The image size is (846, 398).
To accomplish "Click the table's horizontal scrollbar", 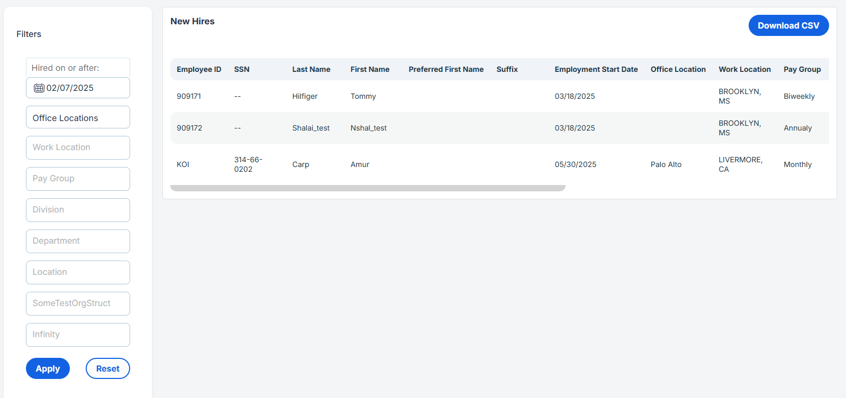I will coord(368,188).
